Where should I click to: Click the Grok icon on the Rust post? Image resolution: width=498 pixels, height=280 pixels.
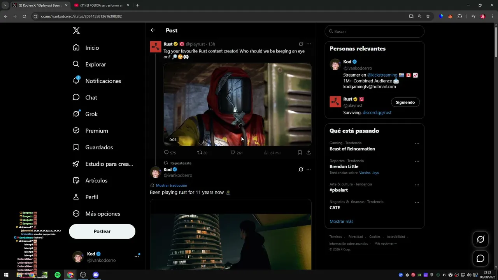point(301,44)
